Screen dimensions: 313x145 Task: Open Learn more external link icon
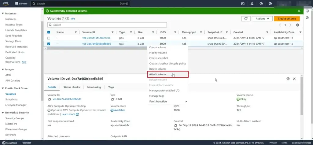(x=77, y=114)
